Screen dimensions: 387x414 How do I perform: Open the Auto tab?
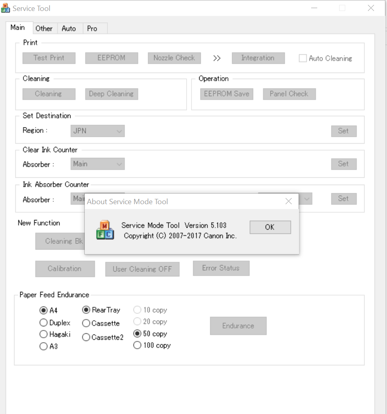coord(69,28)
